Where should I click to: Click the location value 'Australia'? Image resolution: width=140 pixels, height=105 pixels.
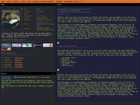click(40, 12)
